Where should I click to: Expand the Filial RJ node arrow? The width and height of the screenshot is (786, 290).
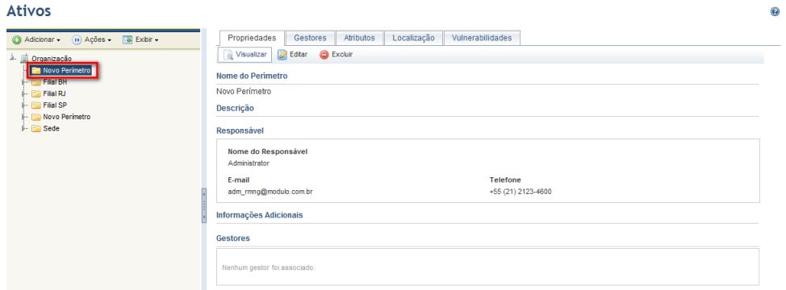pos(24,94)
